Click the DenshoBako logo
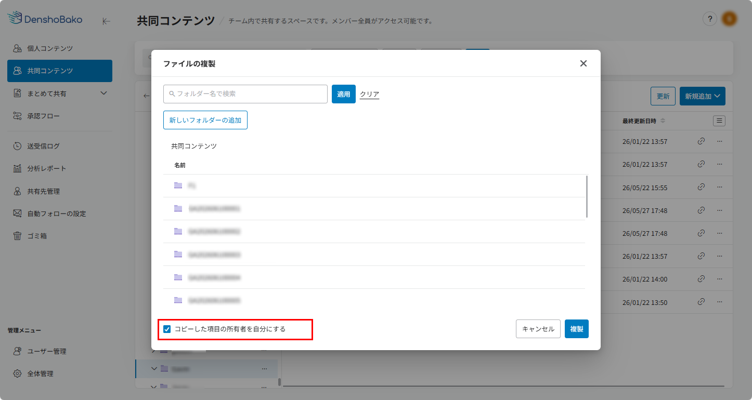Screen dimensions: 752x400 (x=45, y=19)
